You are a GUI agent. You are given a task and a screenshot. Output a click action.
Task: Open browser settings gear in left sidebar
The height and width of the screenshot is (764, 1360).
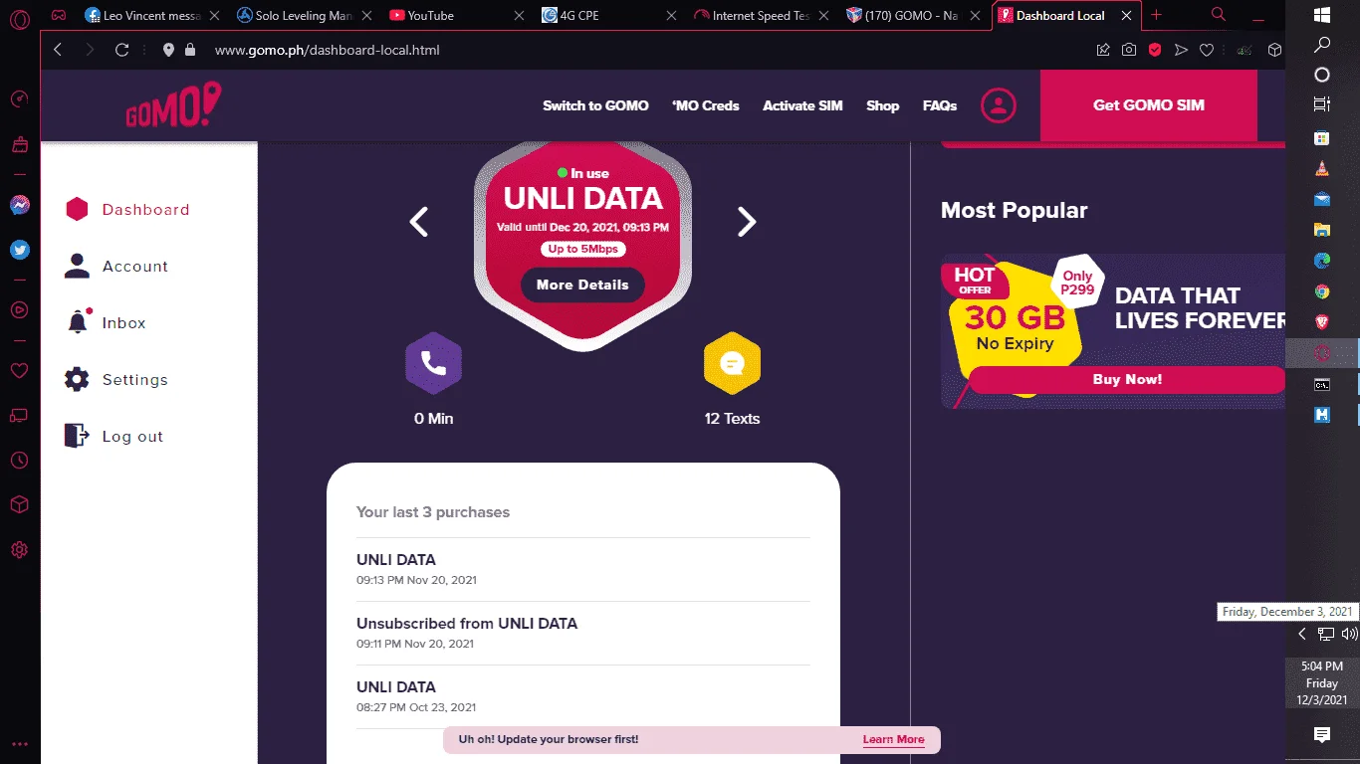tap(19, 550)
